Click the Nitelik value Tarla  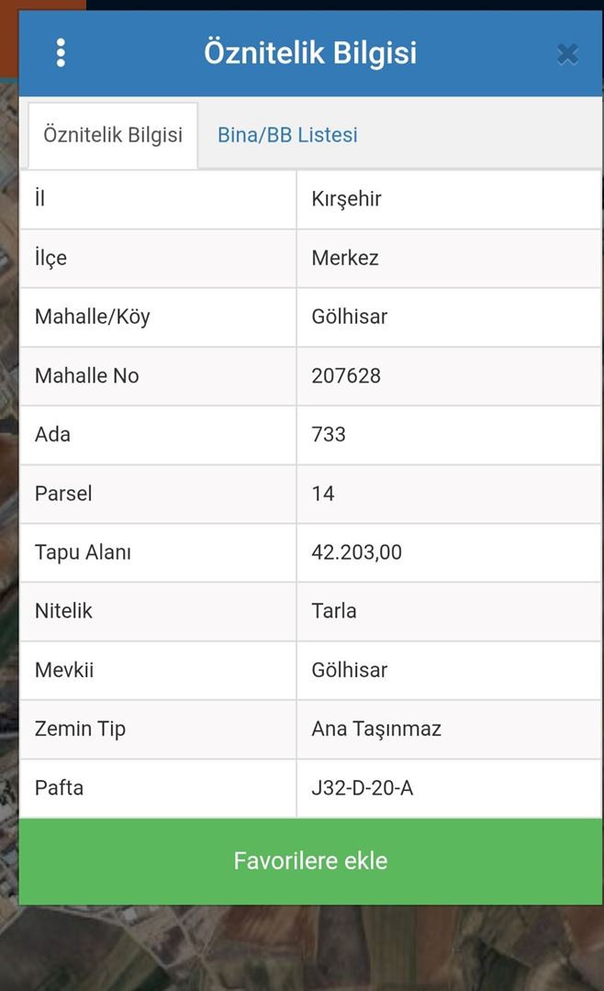click(x=334, y=611)
